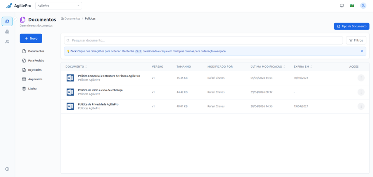The width and height of the screenshot is (373, 177).
Task: Click the info icon at bottom left
Action: [7, 169]
